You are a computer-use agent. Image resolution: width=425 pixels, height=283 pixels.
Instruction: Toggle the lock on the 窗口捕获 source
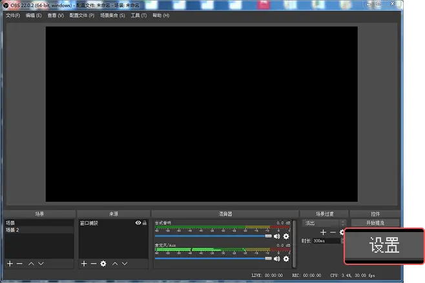pos(145,222)
